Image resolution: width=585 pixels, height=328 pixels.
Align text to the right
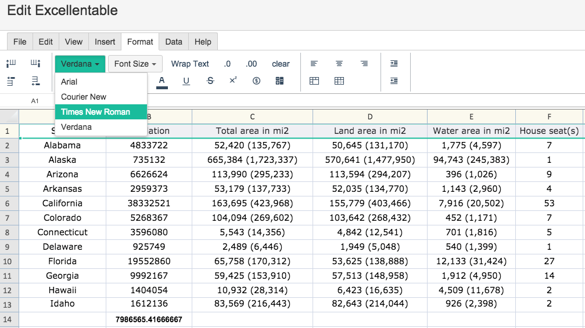(x=364, y=64)
